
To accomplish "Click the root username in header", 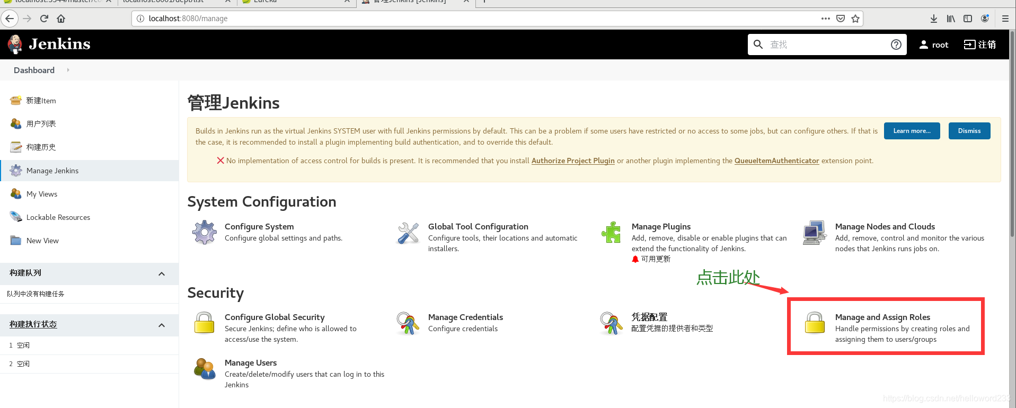I will tap(940, 45).
